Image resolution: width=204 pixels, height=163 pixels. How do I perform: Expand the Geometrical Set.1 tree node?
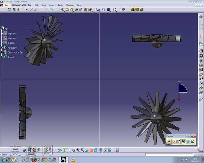[2, 52]
